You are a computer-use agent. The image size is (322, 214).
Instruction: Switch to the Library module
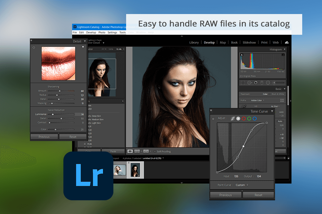click(x=194, y=42)
